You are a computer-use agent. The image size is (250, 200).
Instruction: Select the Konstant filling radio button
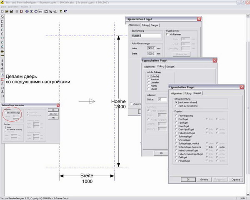149,79
